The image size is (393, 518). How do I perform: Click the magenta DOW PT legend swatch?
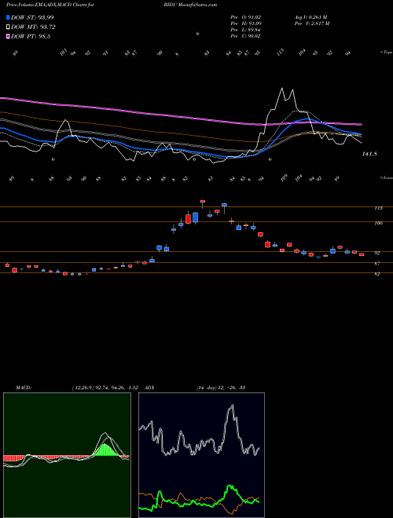[x=8, y=37]
